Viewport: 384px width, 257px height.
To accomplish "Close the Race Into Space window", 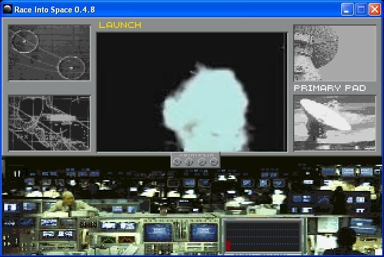I will tap(374, 10).
